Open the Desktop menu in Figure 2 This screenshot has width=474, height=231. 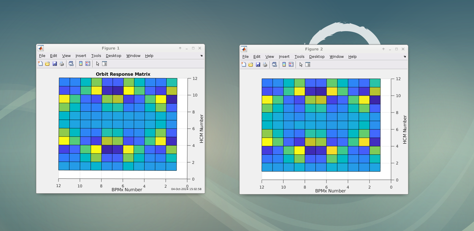pos(317,57)
